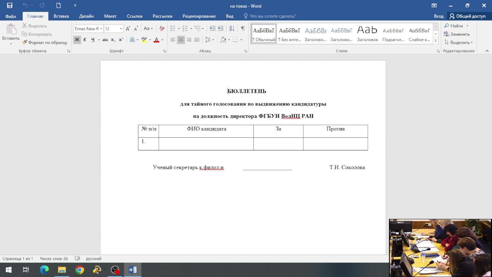Clear all formatting with eraser icon
This screenshot has height=277, width=492.
(162, 28)
